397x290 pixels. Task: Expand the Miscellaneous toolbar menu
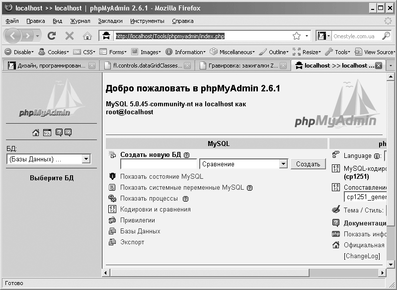tap(232, 52)
